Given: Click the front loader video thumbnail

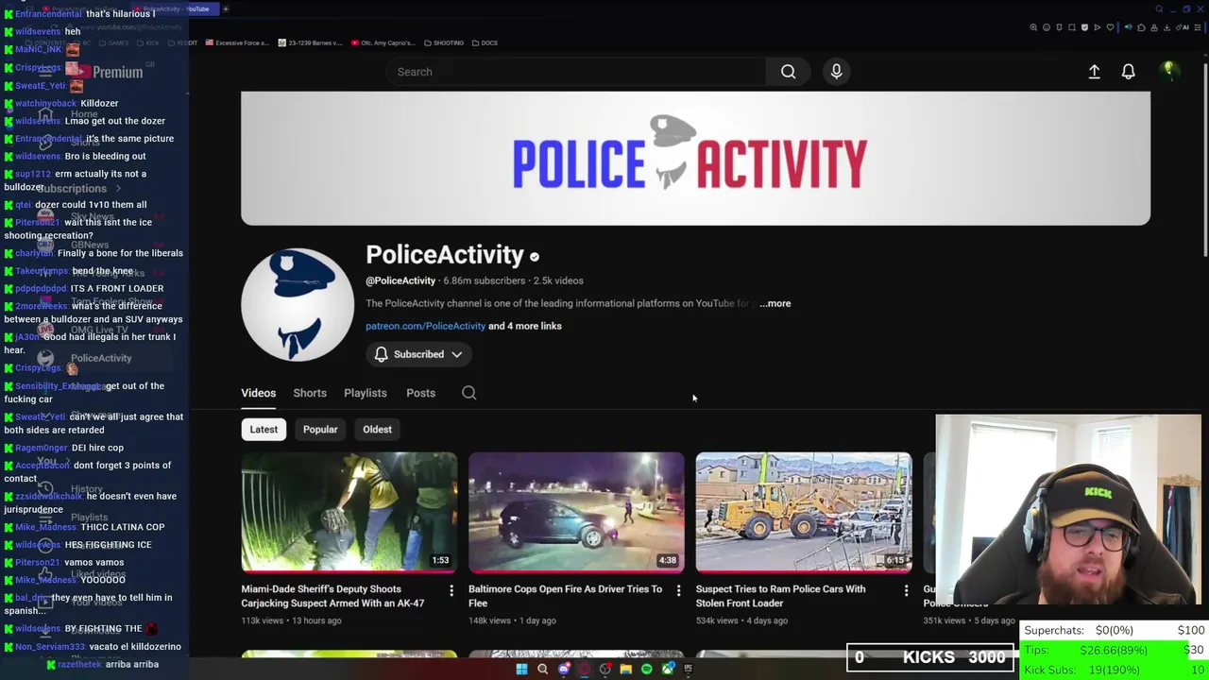Looking at the screenshot, I should [x=804, y=512].
